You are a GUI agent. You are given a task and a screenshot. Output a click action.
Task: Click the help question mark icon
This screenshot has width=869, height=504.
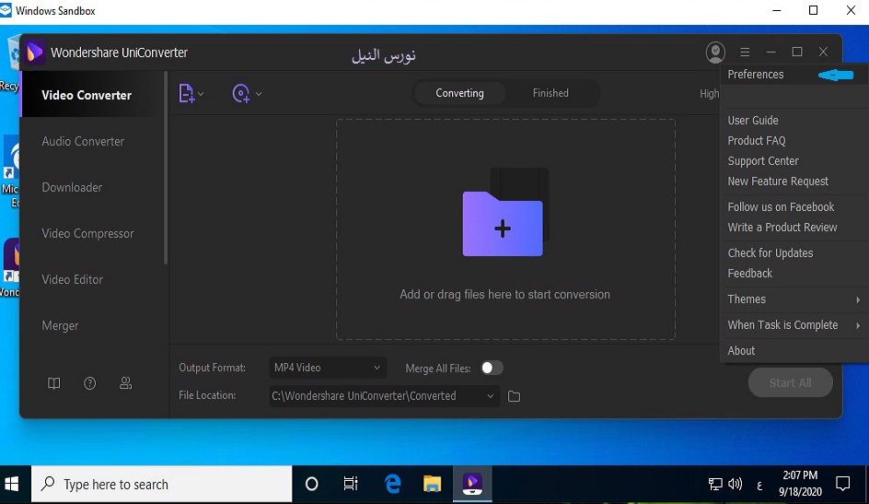pos(90,383)
